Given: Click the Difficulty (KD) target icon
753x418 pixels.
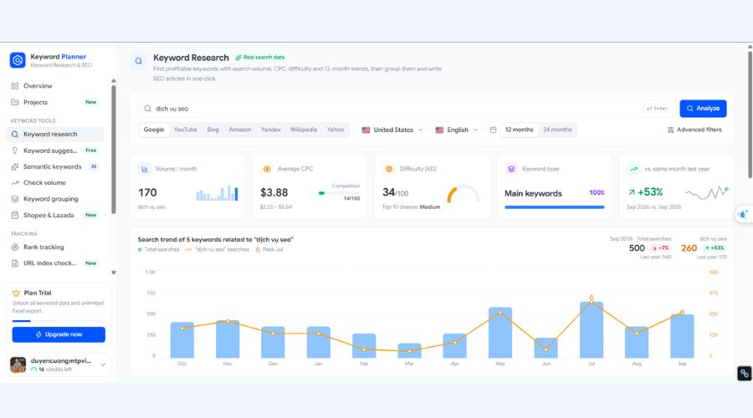Looking at the screenshot, I should click(389, 169).
